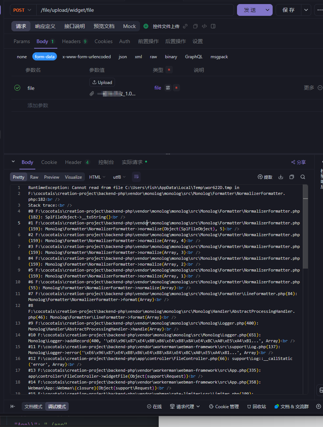Switch to the Headers request tab
Image resolution: width=323 pixels, height=427 pixels.
[x=75, y=41]
